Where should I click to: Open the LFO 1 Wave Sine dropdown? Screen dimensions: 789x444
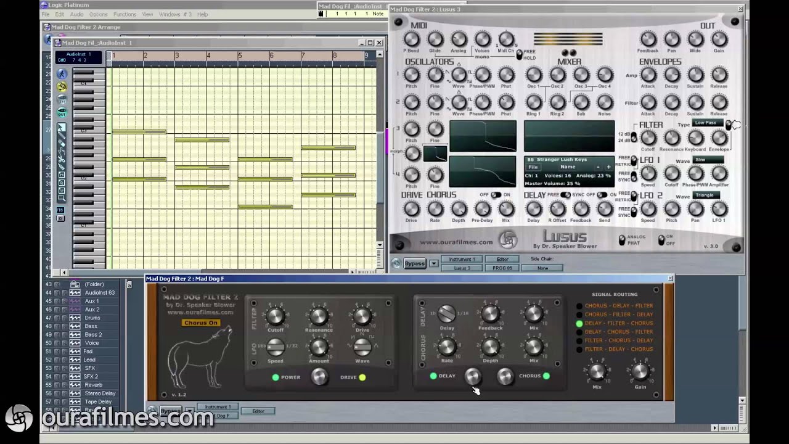click(708, 160)
